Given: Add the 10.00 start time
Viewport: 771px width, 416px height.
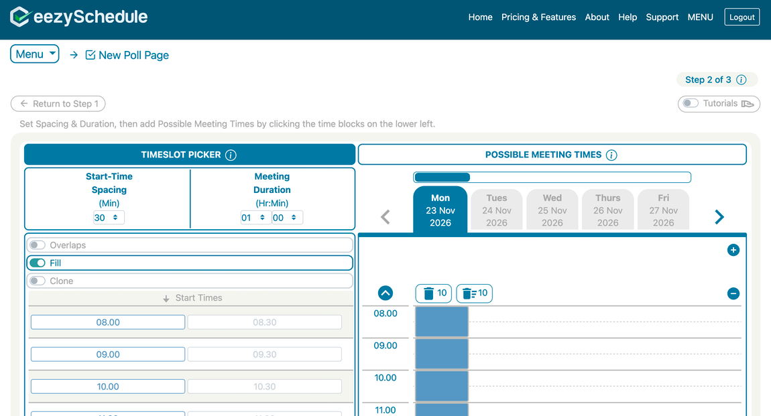Looking at the screenshot, I should coord(108,387).
